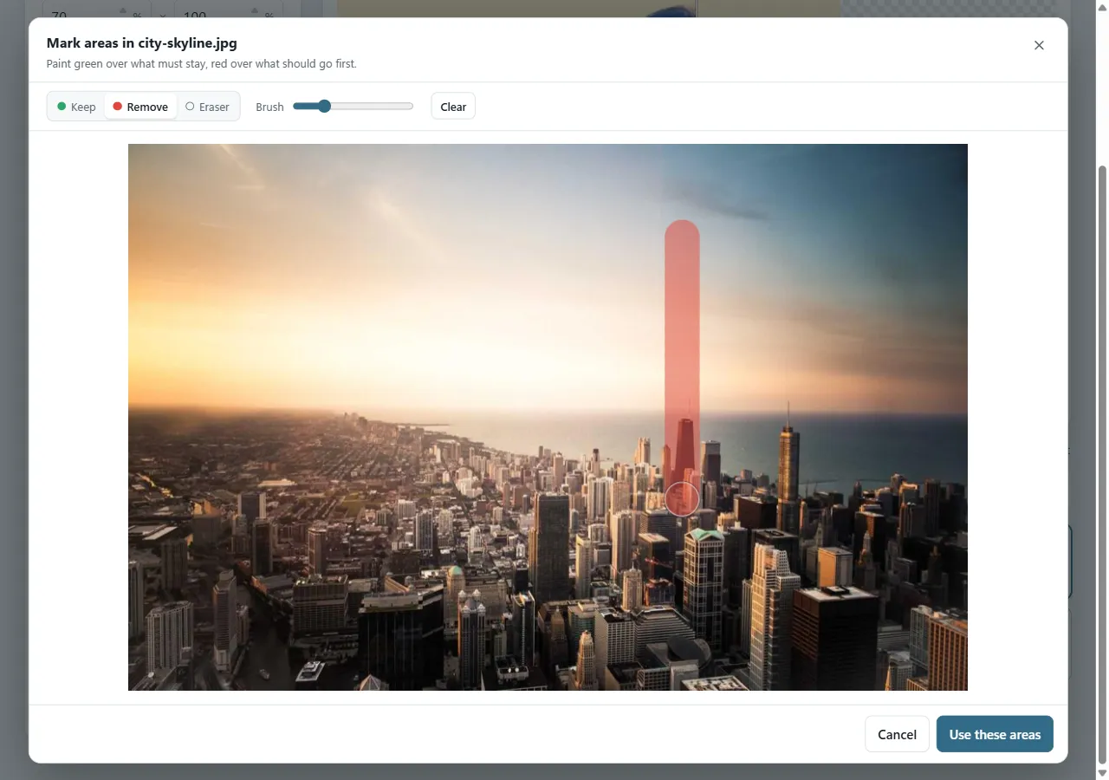
Task: Close the Mark areas dialog
Action: point(1039,45)
